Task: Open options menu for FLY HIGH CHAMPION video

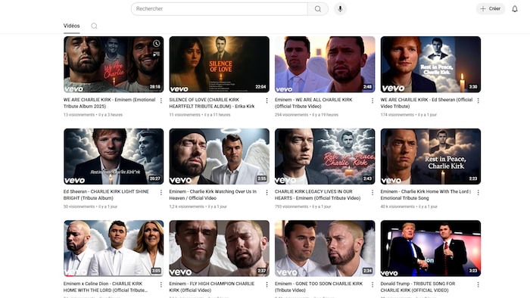Action: tap(267, 284)
